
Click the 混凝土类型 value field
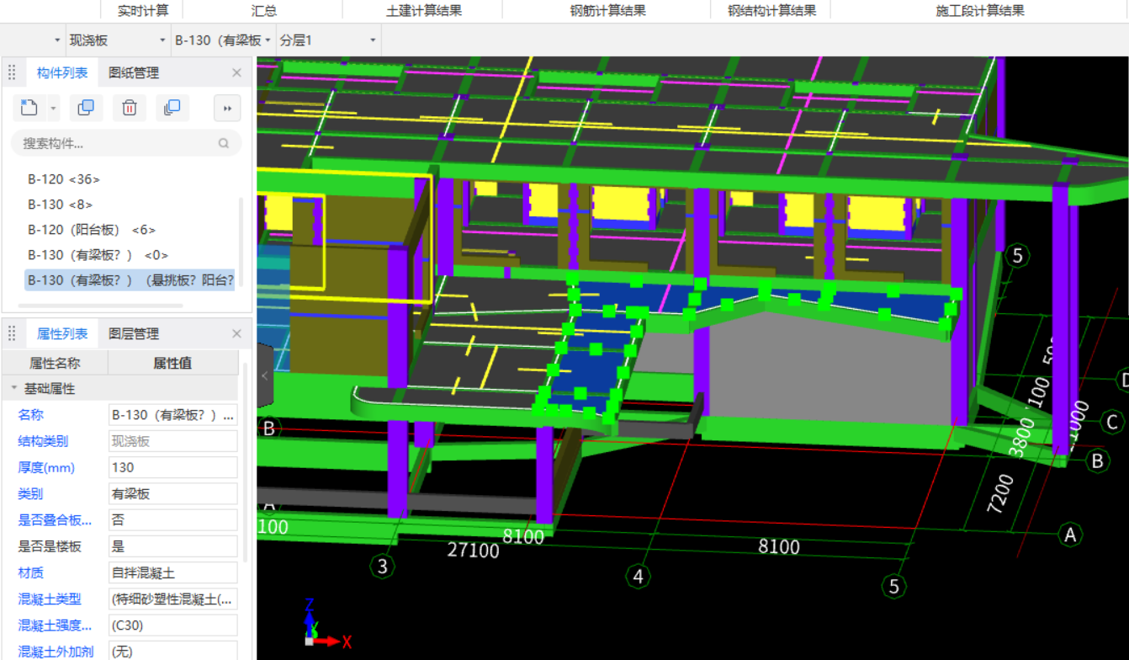click(173, 599)
